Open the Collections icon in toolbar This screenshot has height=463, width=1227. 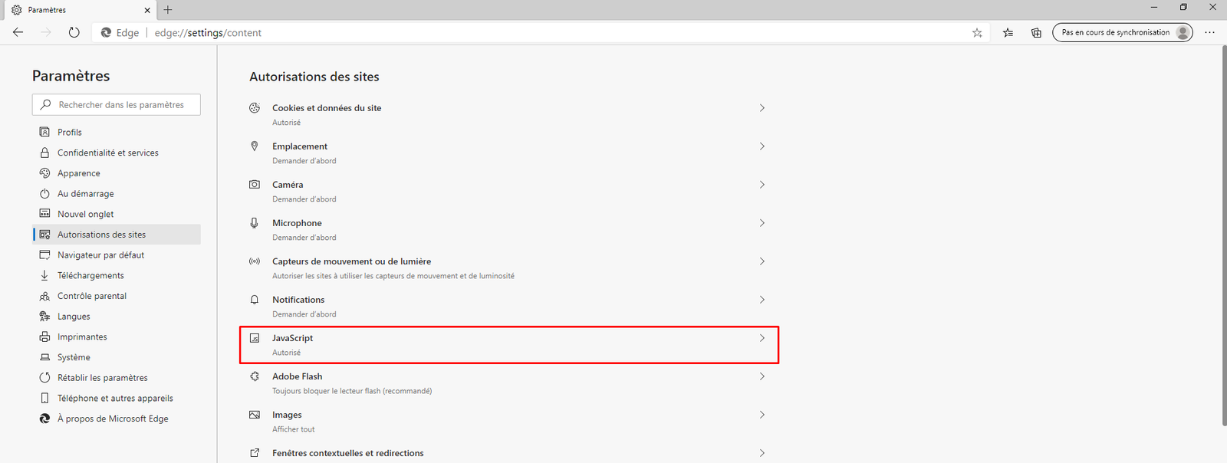coord(1036,33)
